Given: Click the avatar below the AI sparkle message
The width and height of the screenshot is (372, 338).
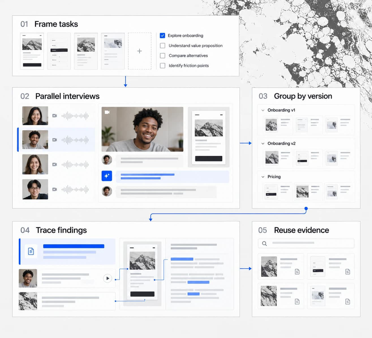Looking at the screenshot, I should click(107, 191).
